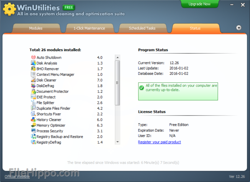Screen dimensions: 250x182
Task: Click the module list scroll up arrow
Action: click(x=117, y=57)
